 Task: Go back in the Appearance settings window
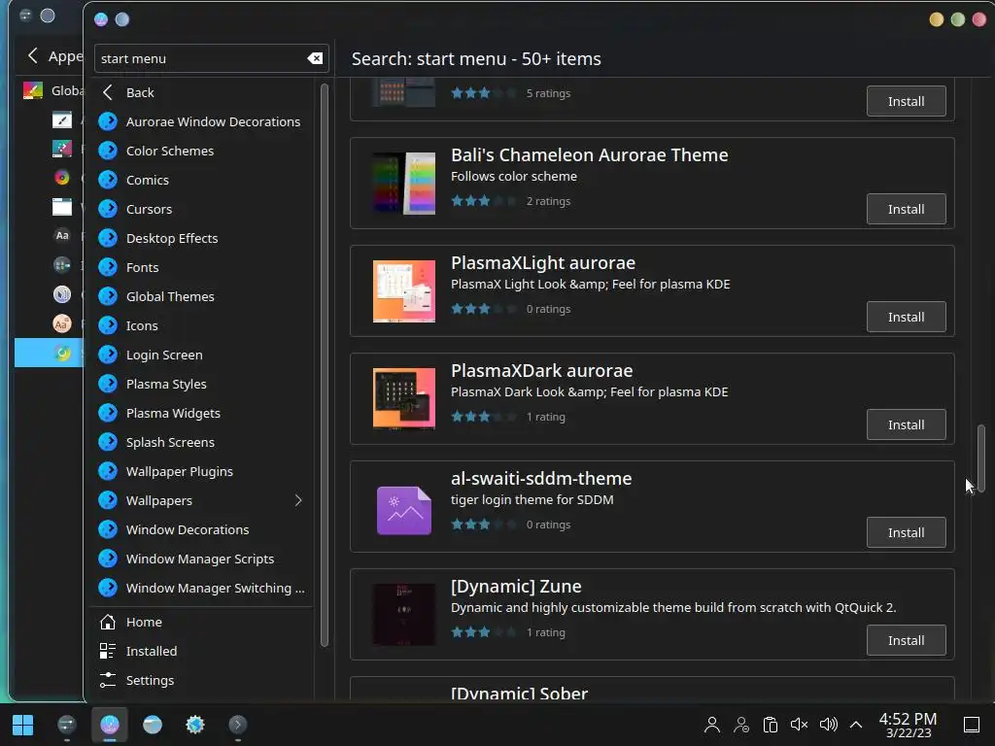tap(33, 55)
